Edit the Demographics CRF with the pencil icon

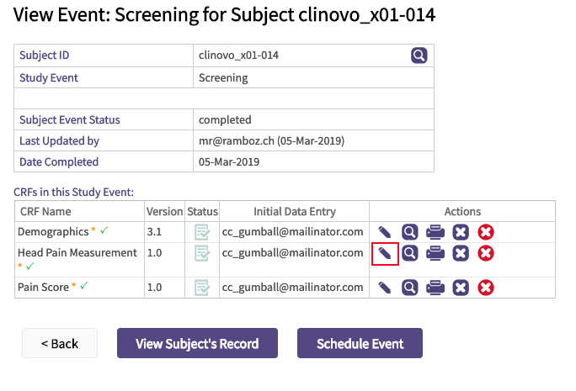pyautogui.click(x=384, y=231)
